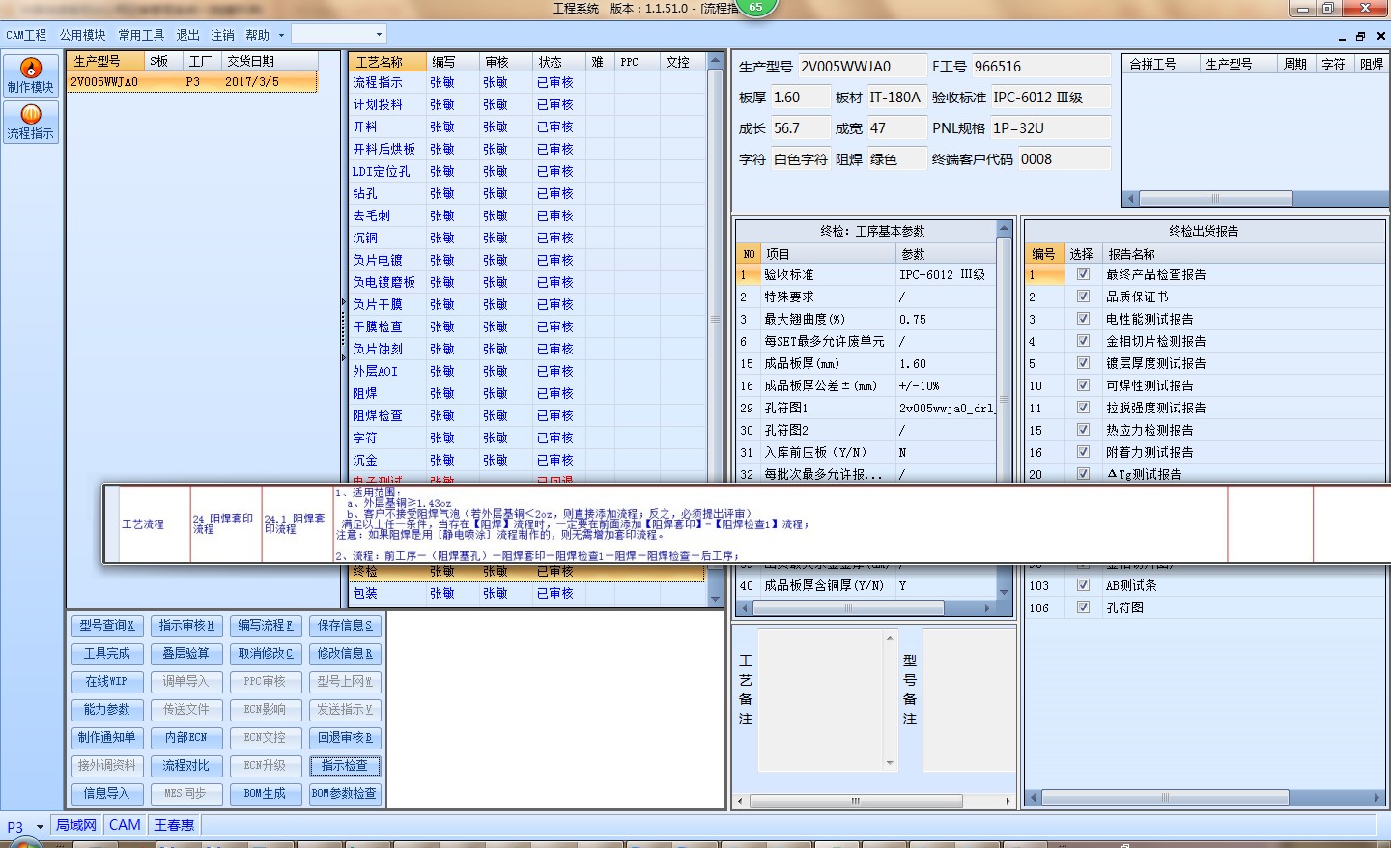This screenshot has width=1391, height=848.
Task: Click the 指示审核H button
Action: point(186,626)
